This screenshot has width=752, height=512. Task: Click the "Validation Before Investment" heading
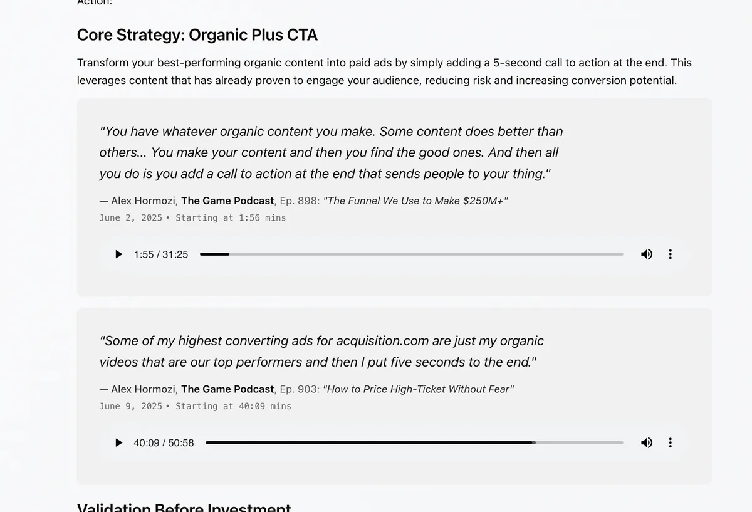(184, 508)
